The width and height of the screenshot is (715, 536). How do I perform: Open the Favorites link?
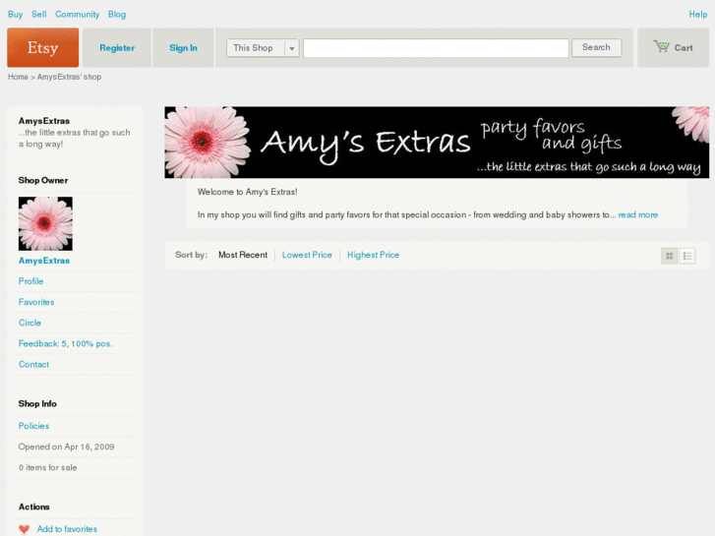point(36,302)
